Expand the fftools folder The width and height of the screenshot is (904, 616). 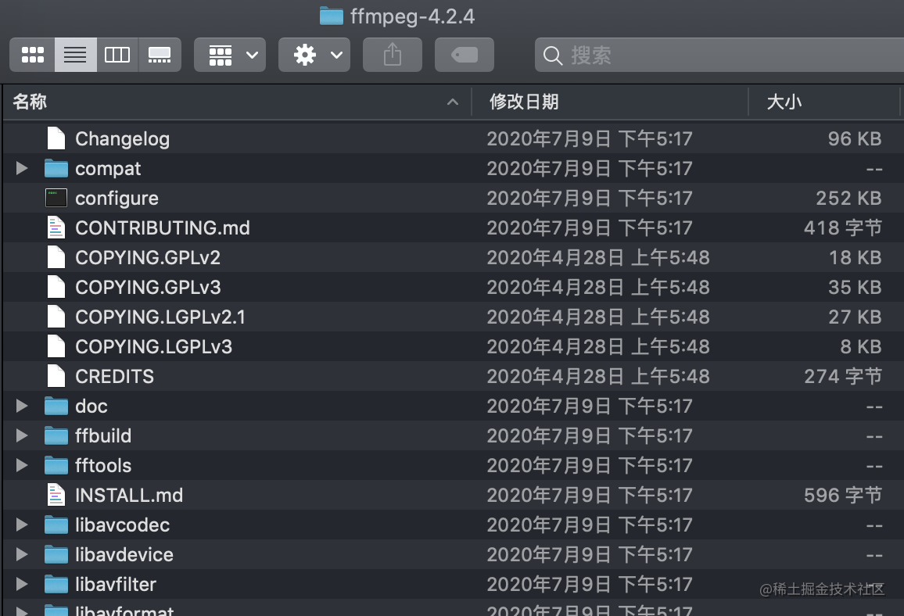tap(21, 465)
